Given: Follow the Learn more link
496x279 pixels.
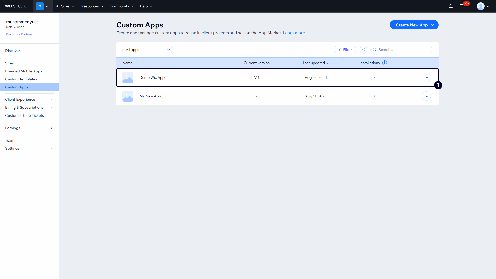Looking at the screenshot, I should click(294, 33).
